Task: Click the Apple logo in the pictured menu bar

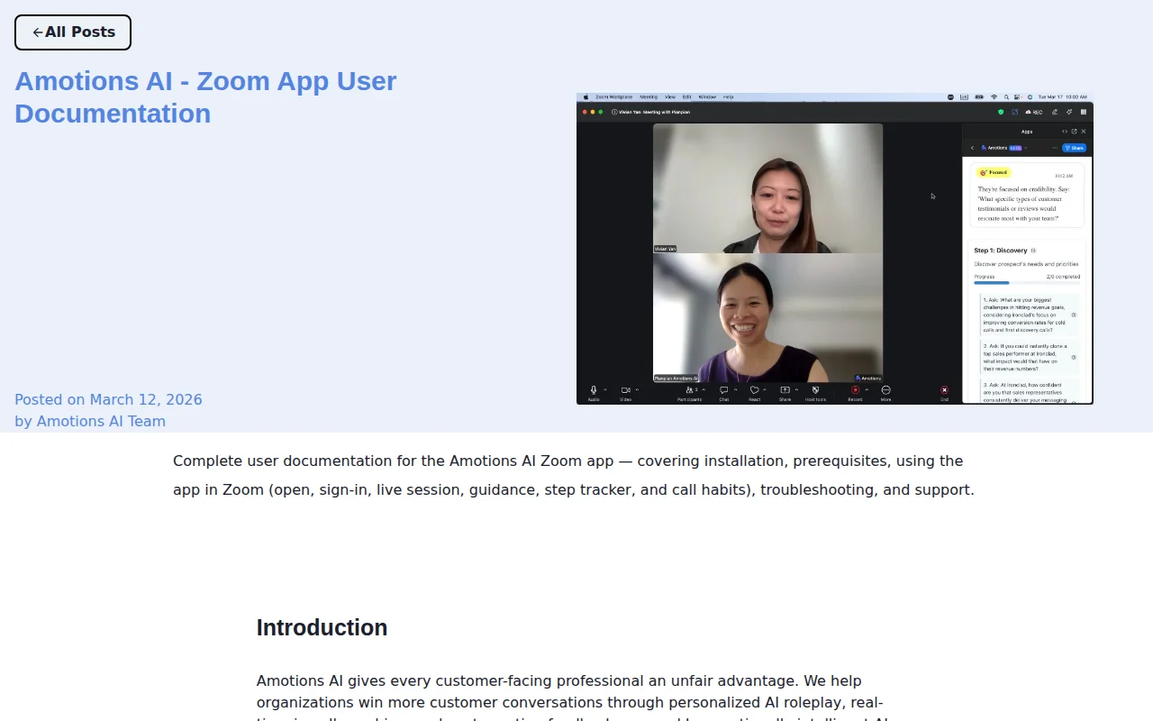Action: 586,96
